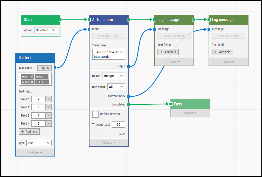This screenshot has width=262, height=177.
Task: Delete Field 2 row with X button
Action: pos(49,107)
